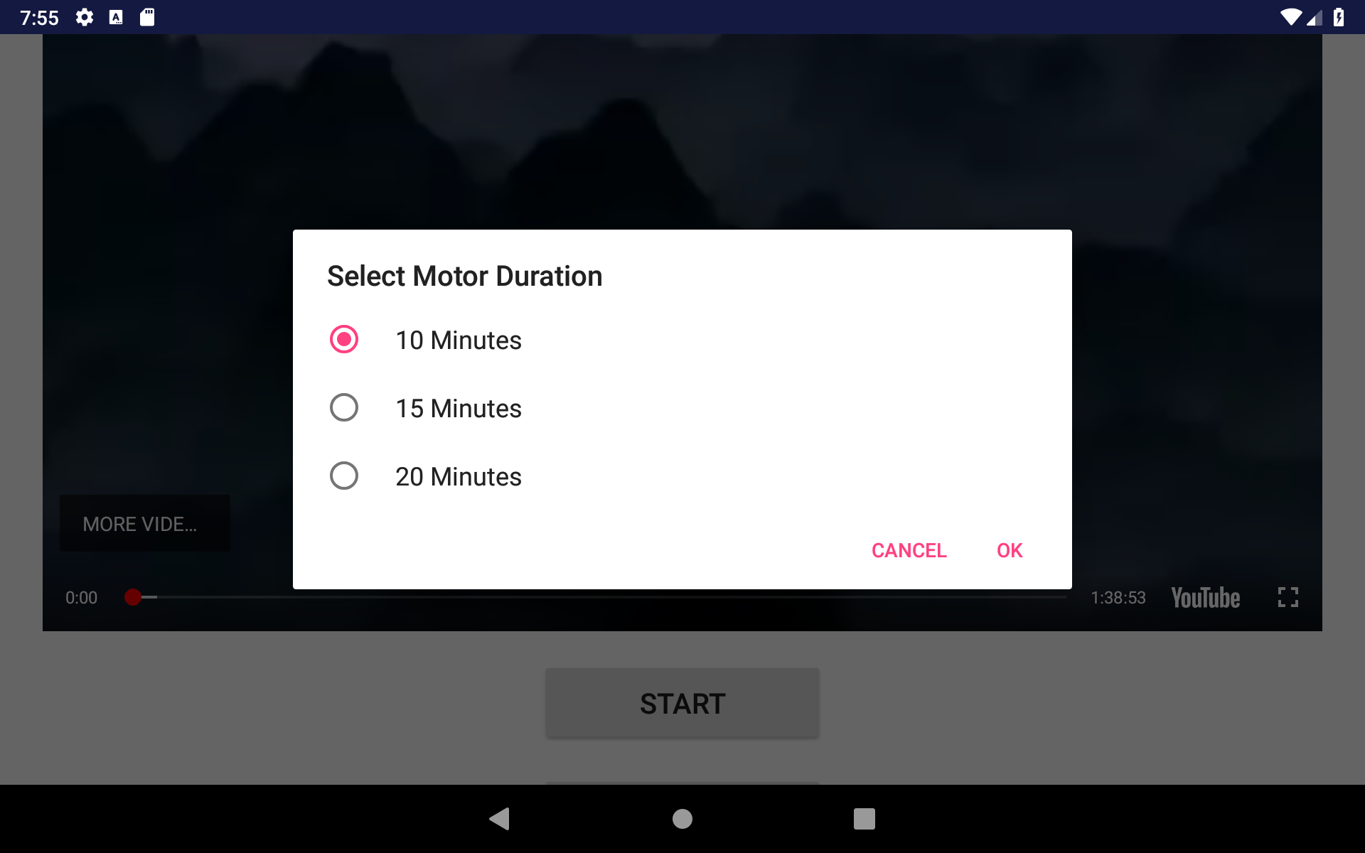
Task: Click YouTube logo on video player
Action: 1205,596
